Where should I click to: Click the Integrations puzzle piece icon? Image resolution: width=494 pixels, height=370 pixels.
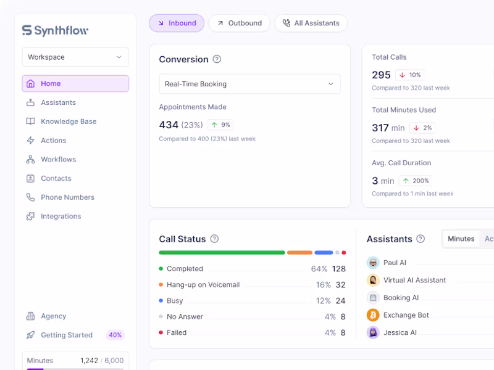(x=30, y=216)
